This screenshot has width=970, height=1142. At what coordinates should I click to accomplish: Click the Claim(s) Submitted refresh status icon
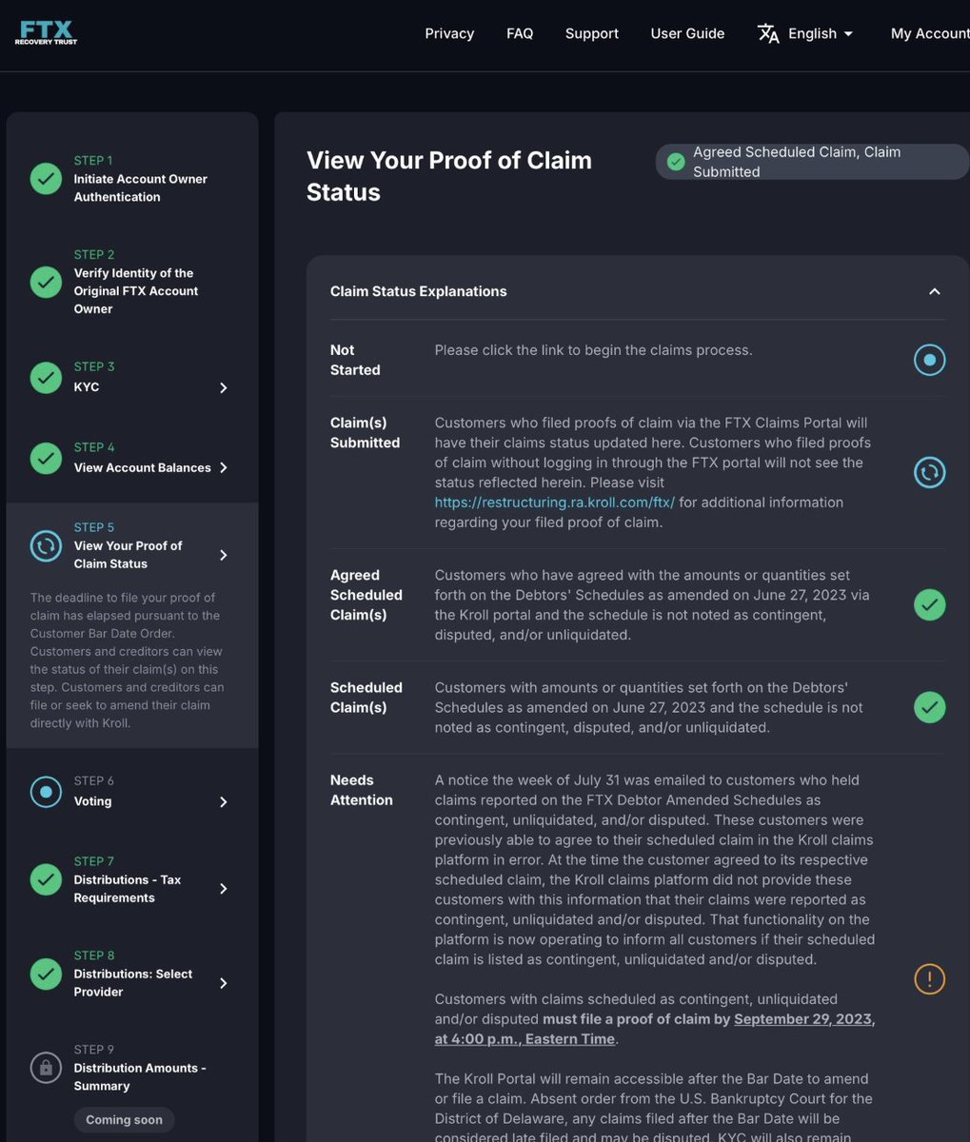(930, 472)
